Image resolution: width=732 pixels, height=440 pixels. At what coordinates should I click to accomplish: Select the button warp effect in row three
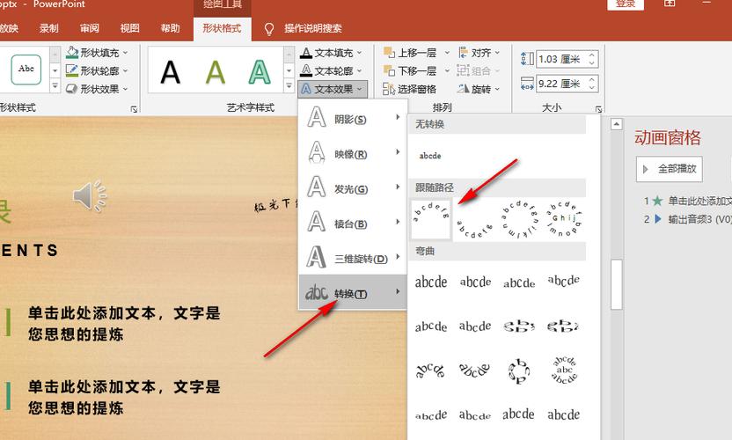563,370
